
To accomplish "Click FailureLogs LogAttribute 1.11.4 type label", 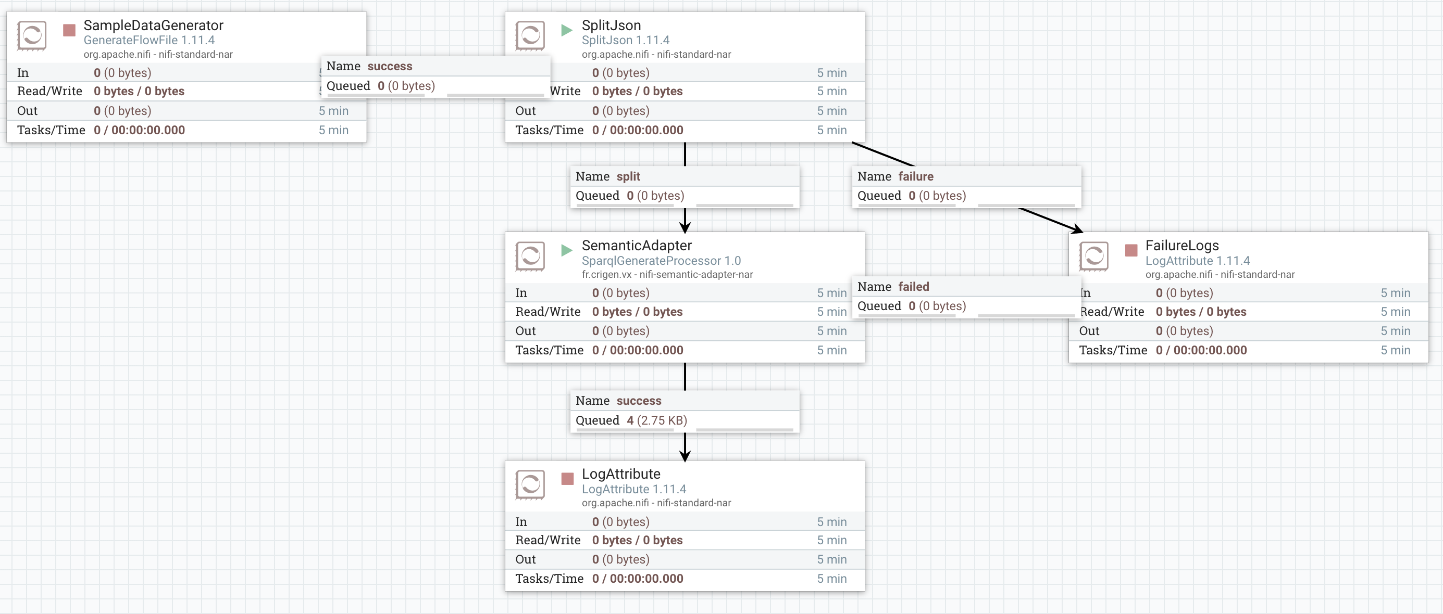I will click(1197, 261).
